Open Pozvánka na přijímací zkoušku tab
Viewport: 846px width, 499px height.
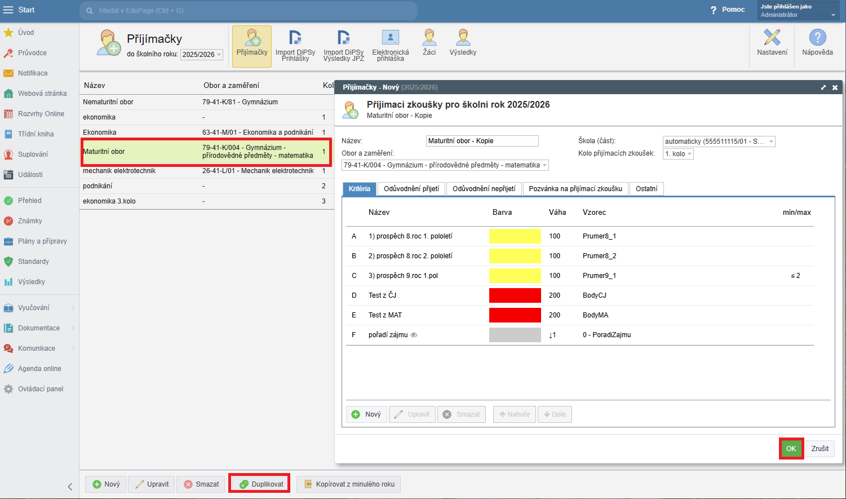tap(575, 189)
